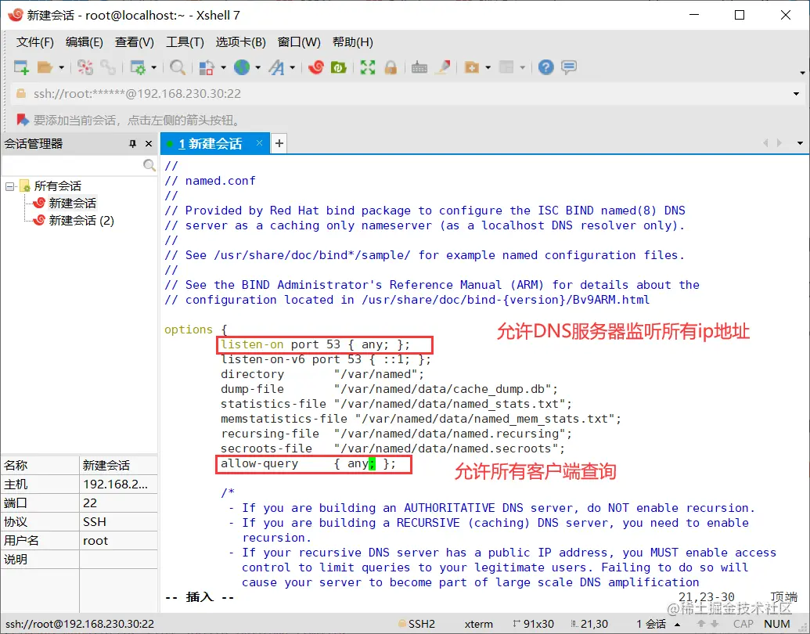Click the Find magnifier toolbar icon
Viewport: 810px width, 634px height.
click(x=177, y=67)
